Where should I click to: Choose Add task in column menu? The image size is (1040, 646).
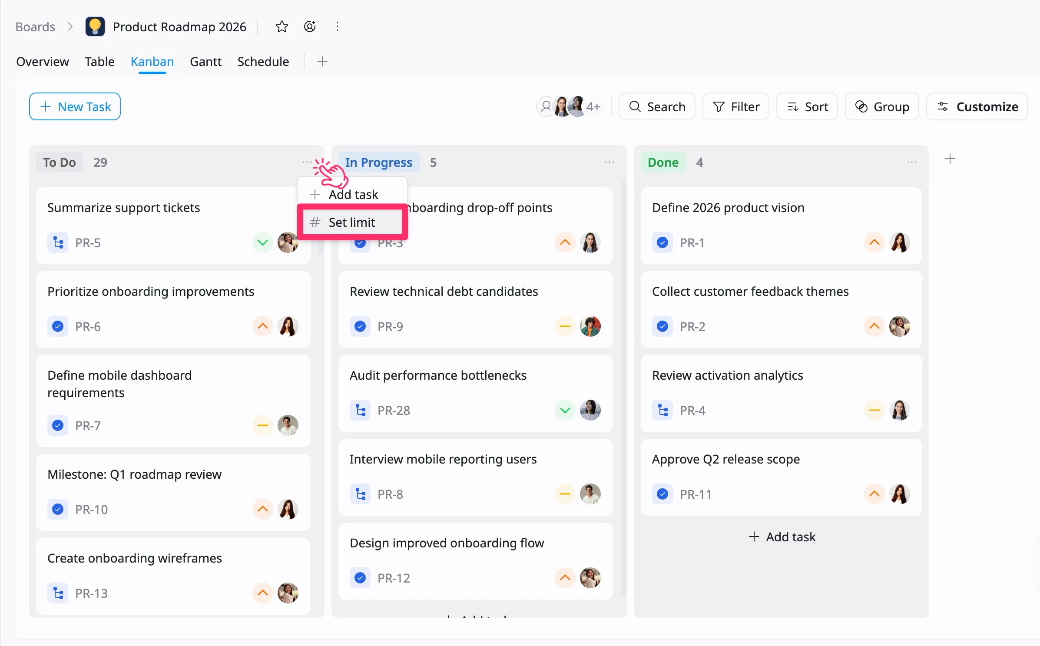tap(352, 194)
